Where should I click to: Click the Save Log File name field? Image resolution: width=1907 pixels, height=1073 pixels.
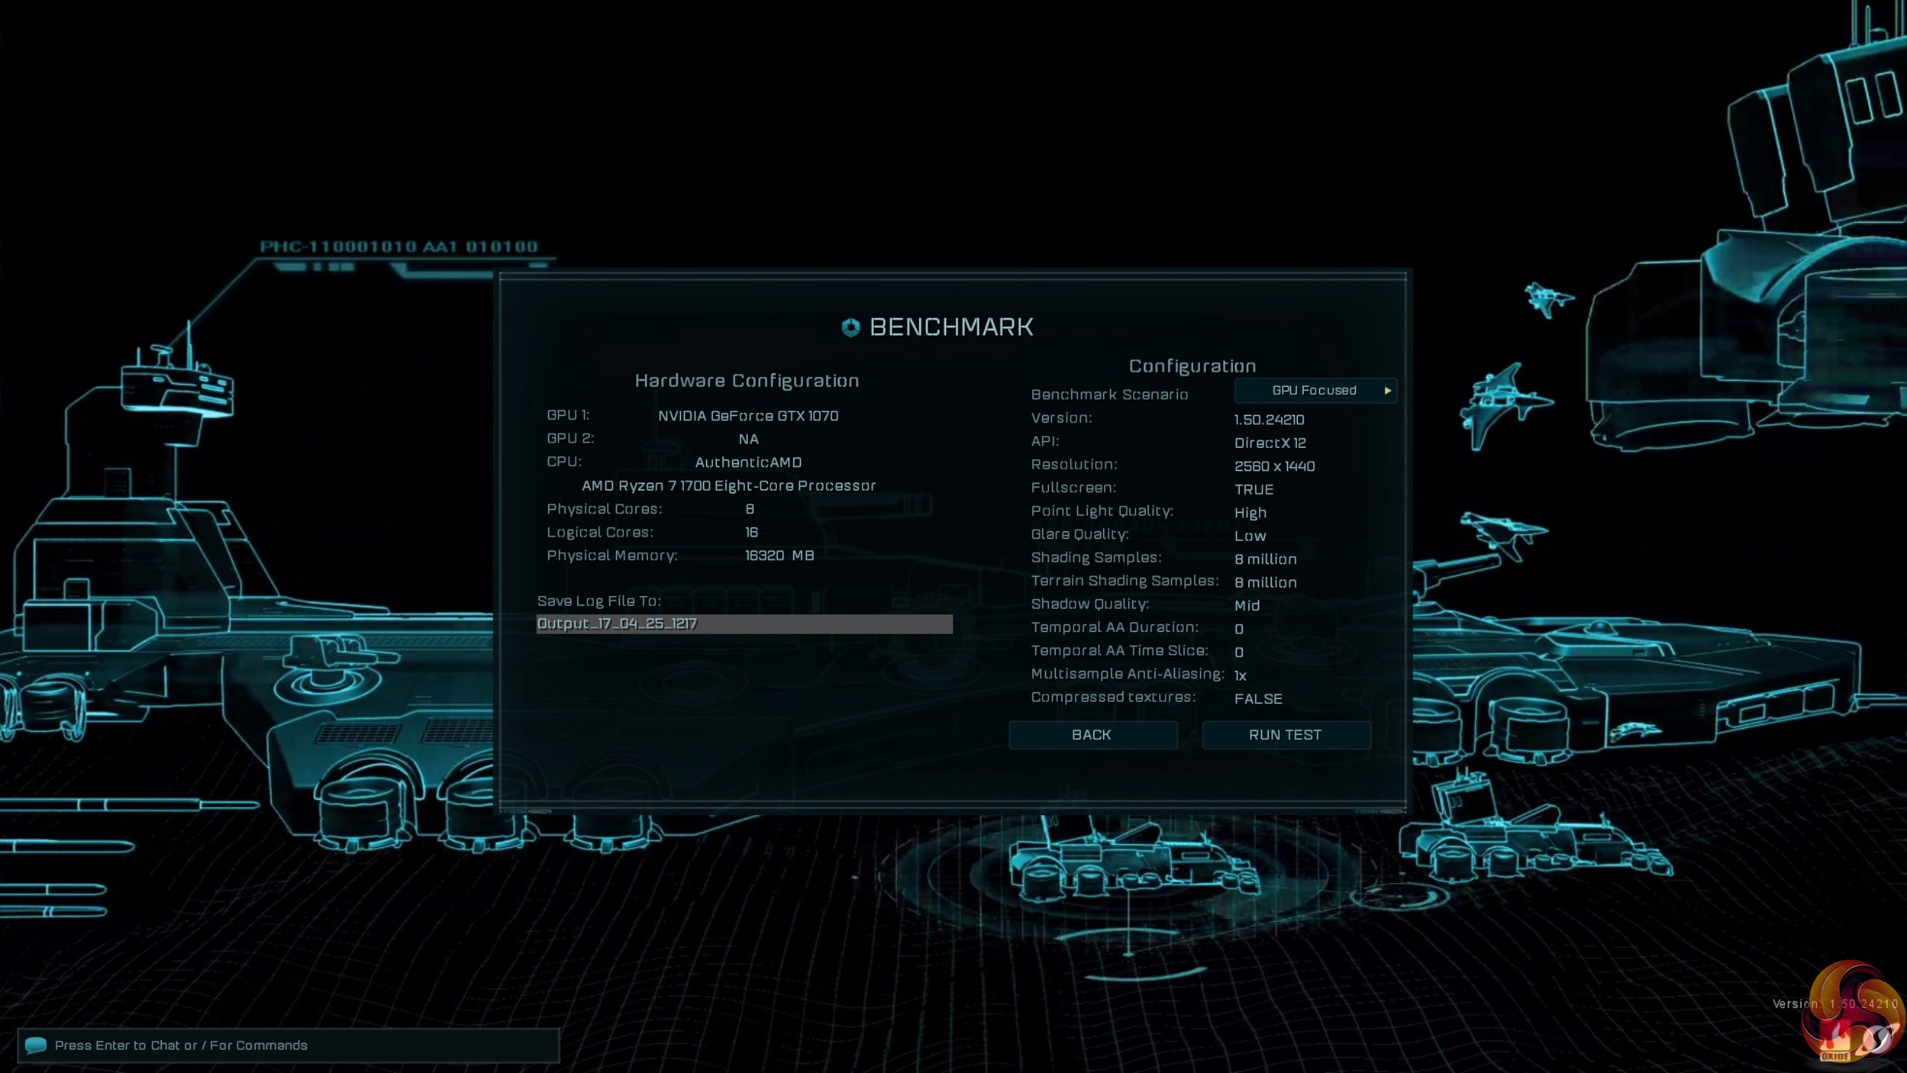coord(743,624)
